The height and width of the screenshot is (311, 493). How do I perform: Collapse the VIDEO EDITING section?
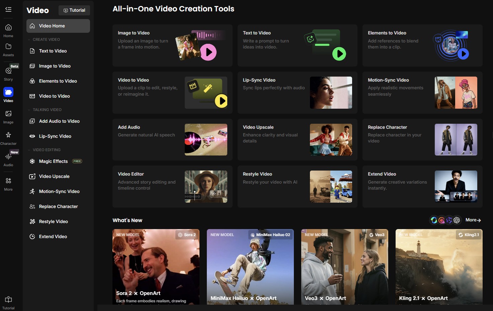[x=29, y=150]
